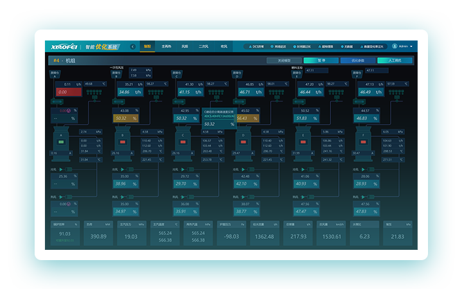Click the 47.83 % hot air field
462x289 pixels.
pyautogui.click(x=366, y=211)
